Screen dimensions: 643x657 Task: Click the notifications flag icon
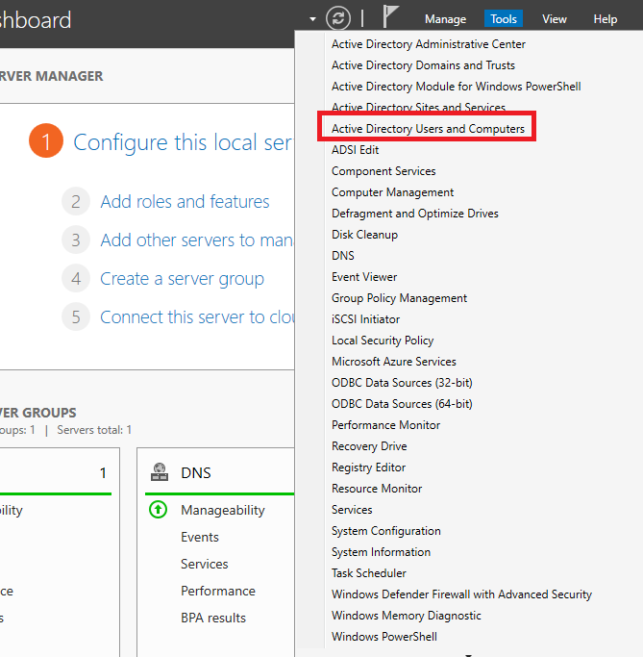[x=391, y=18]
